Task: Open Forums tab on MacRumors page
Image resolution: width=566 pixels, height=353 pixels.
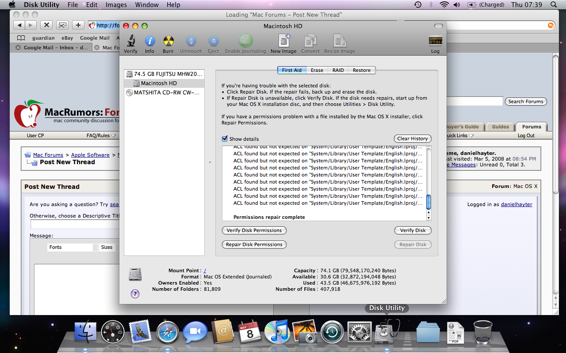Action: click(x=532, y=127)
